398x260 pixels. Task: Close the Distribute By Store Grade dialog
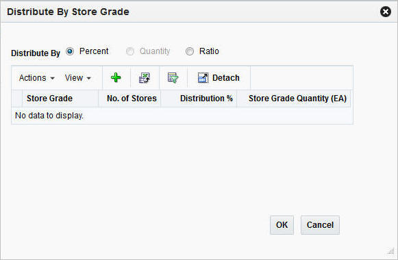click(385, 12)
